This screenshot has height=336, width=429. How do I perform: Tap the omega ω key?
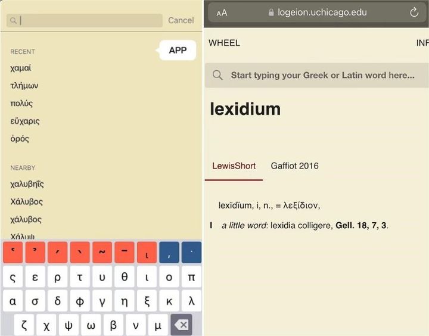pos(91,325)
